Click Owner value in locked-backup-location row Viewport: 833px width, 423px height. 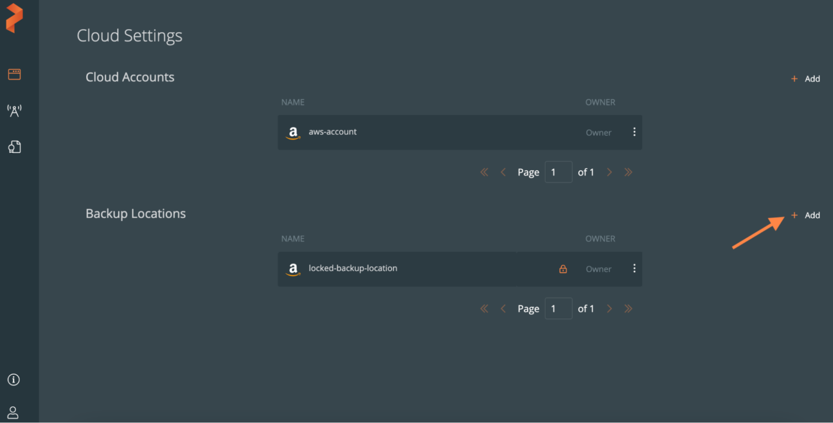tap(599, 269)
